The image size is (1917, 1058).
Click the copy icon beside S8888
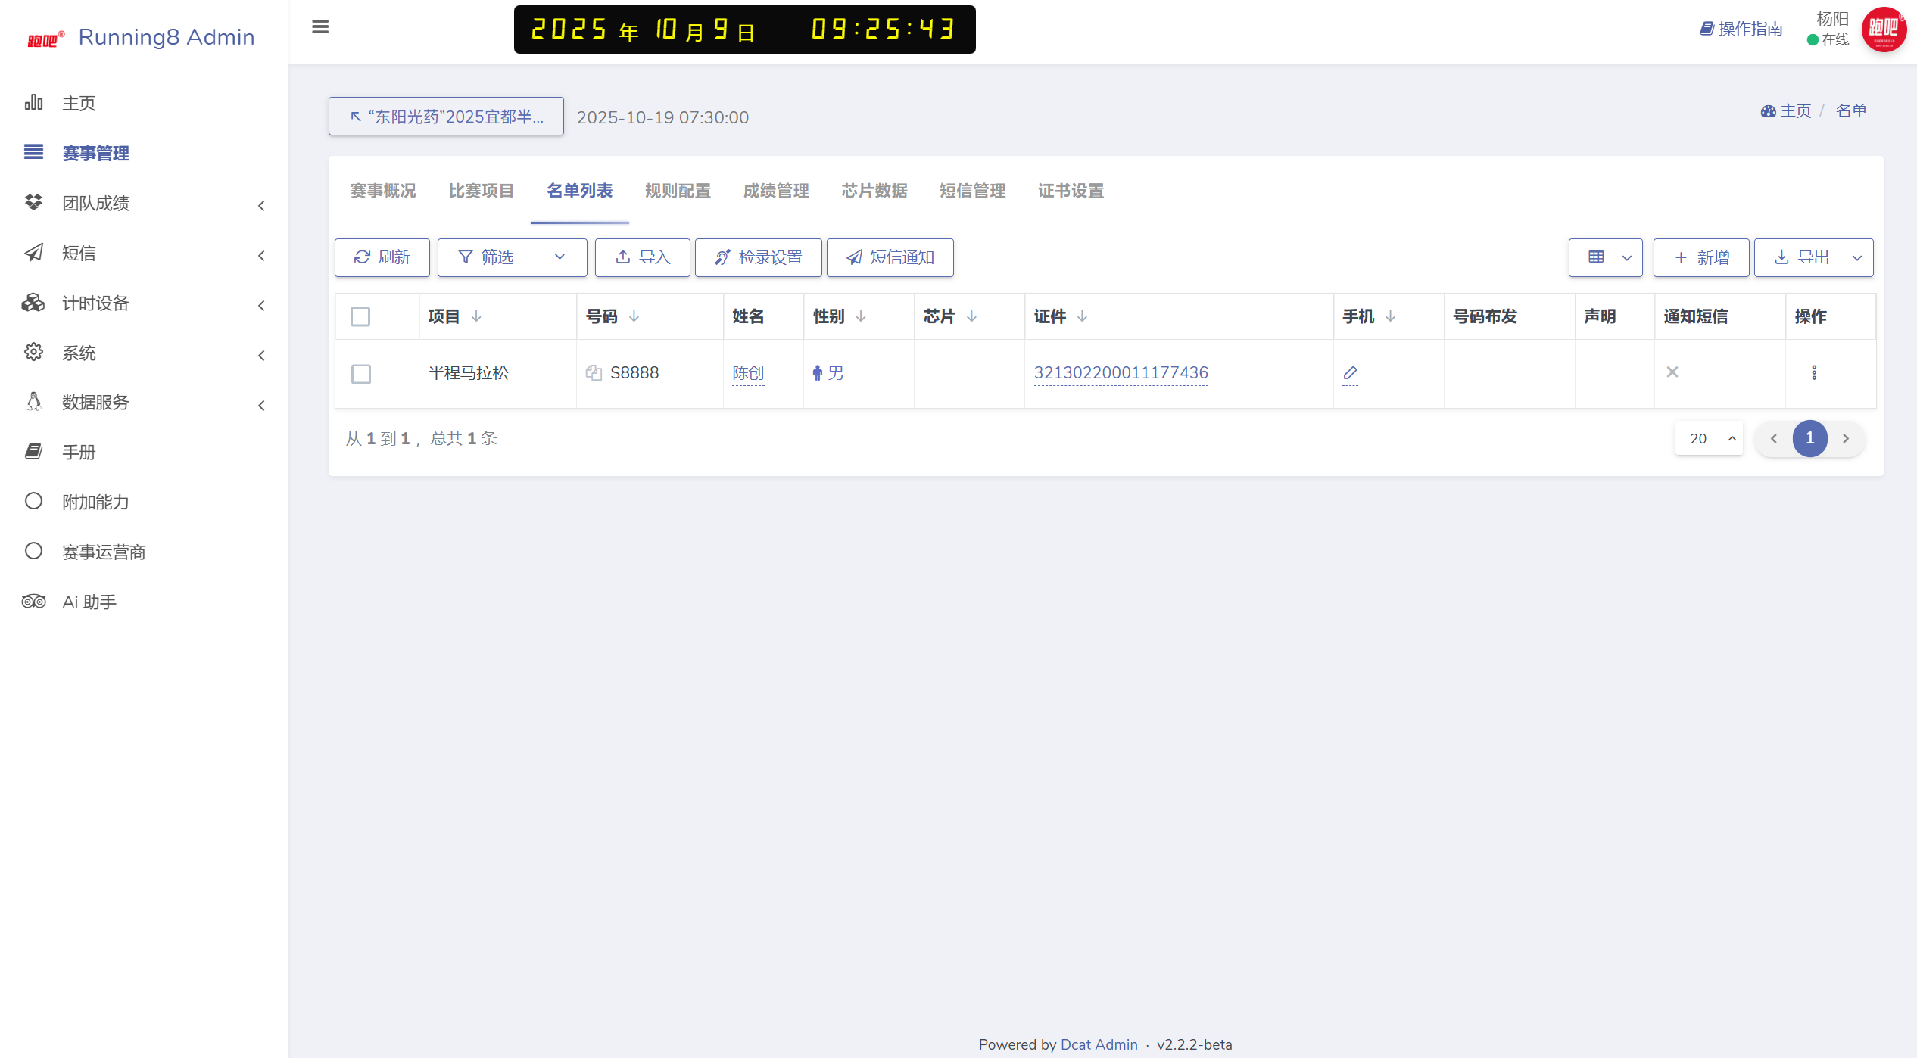(594, 372)
